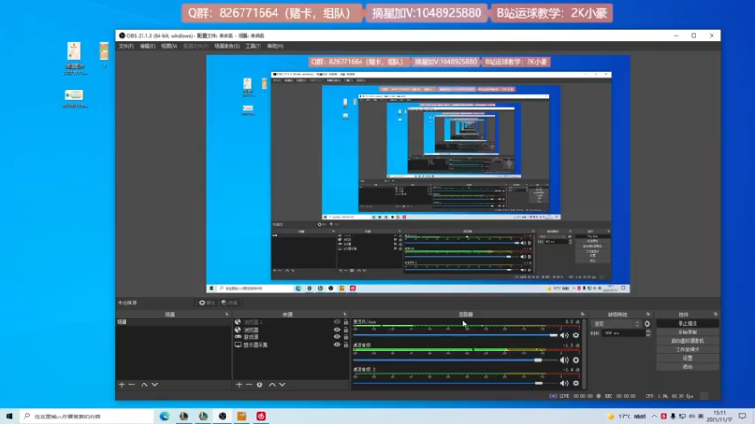The height and width of the screenshot is (424, 755).
Task: Open the transition type dropdown (渐变)
Action: (x=616, y=324)
